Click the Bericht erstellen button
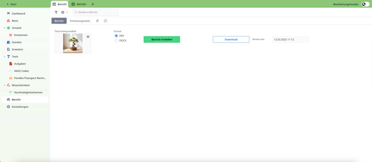 coord(162,39)
